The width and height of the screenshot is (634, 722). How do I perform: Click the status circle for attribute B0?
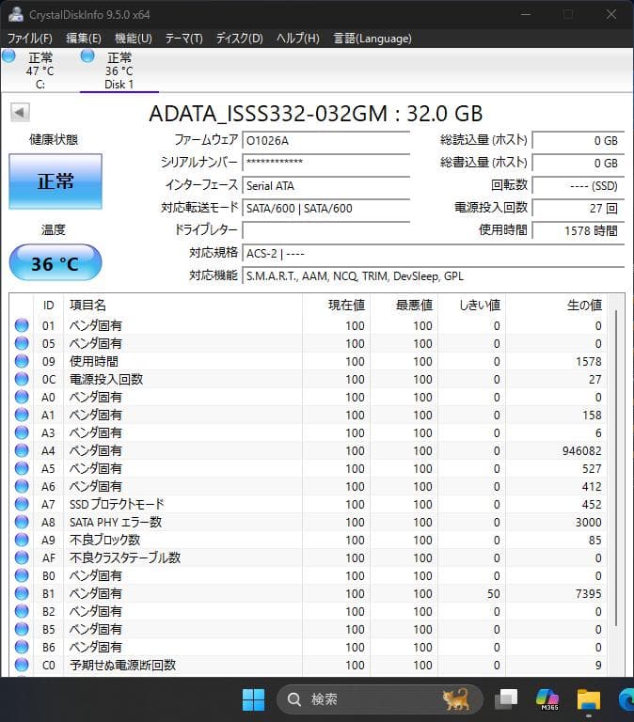pyautogui.click(x=22, y=575)
